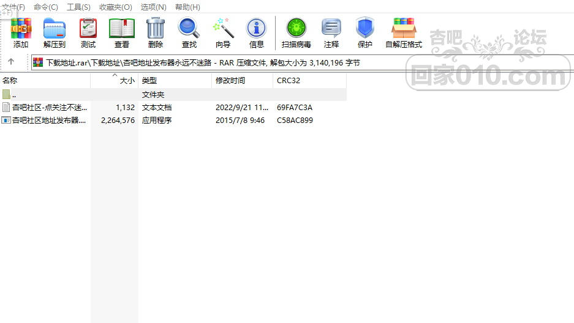Click date 2015/7/8 9:46
The image size is (574, 323).
tap(240, 121)
